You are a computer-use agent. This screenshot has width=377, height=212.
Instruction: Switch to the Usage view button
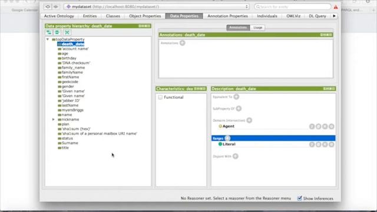[257, 28]
